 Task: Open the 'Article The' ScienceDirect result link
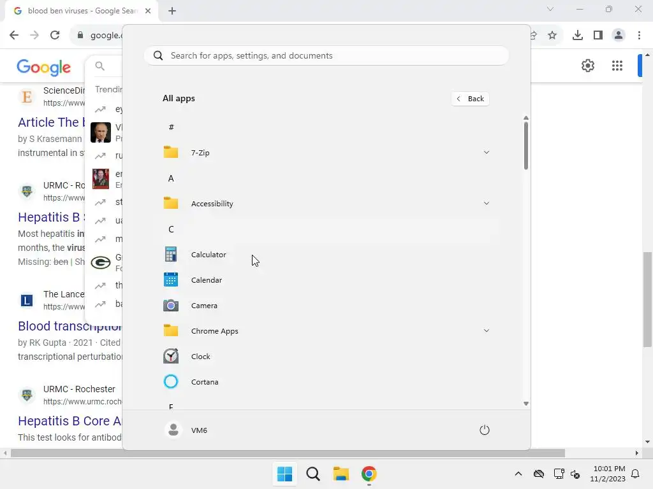[51, 122]
